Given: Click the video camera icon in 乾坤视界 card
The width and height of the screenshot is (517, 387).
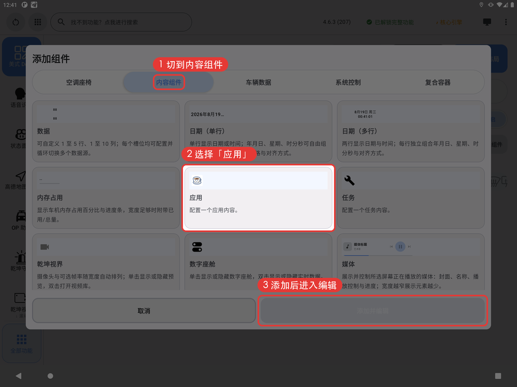Looking at the screenshot, I should point(44,247).
